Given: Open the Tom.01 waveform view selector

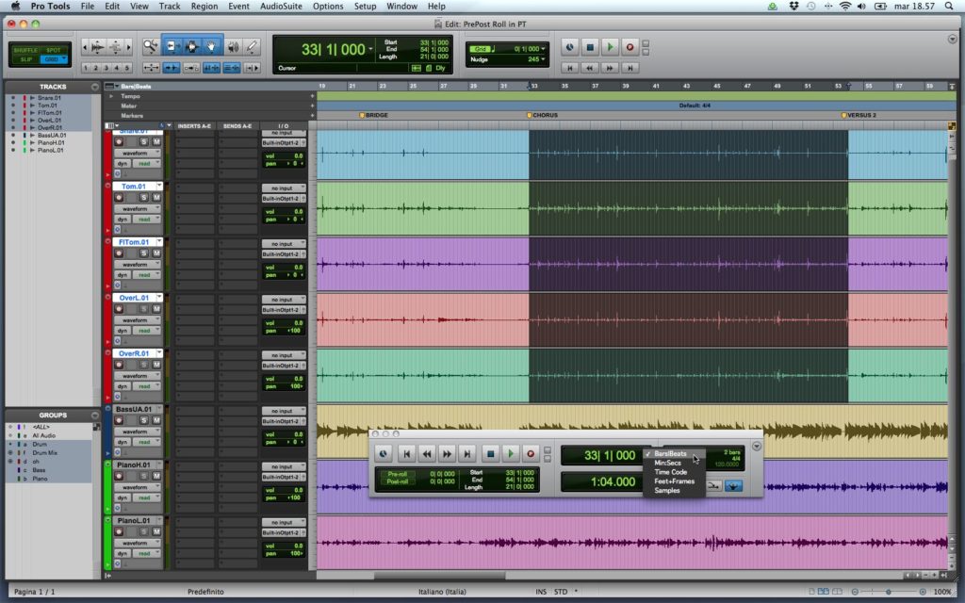Looking at the screenshot, I should pos(137,208).
